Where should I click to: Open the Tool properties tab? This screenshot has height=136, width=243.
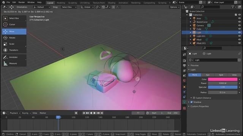point(184,54)
